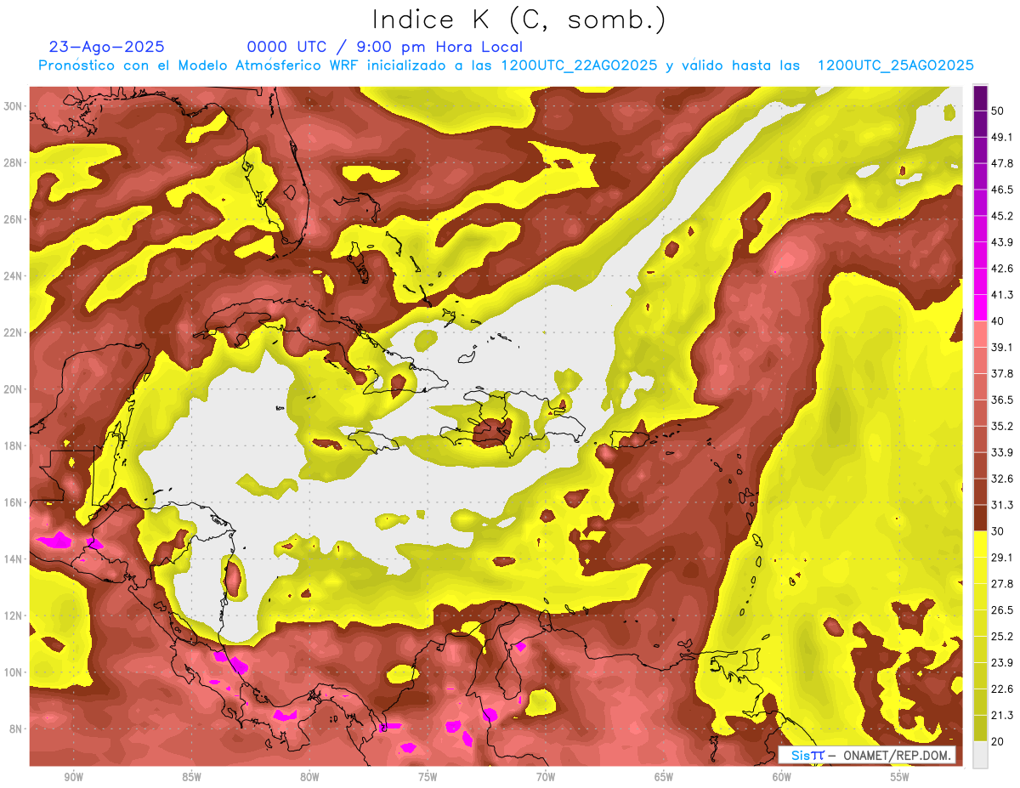Click the colorbar value "36.5"
The width and height of the screenshot is (1020, 788).
1001,400
